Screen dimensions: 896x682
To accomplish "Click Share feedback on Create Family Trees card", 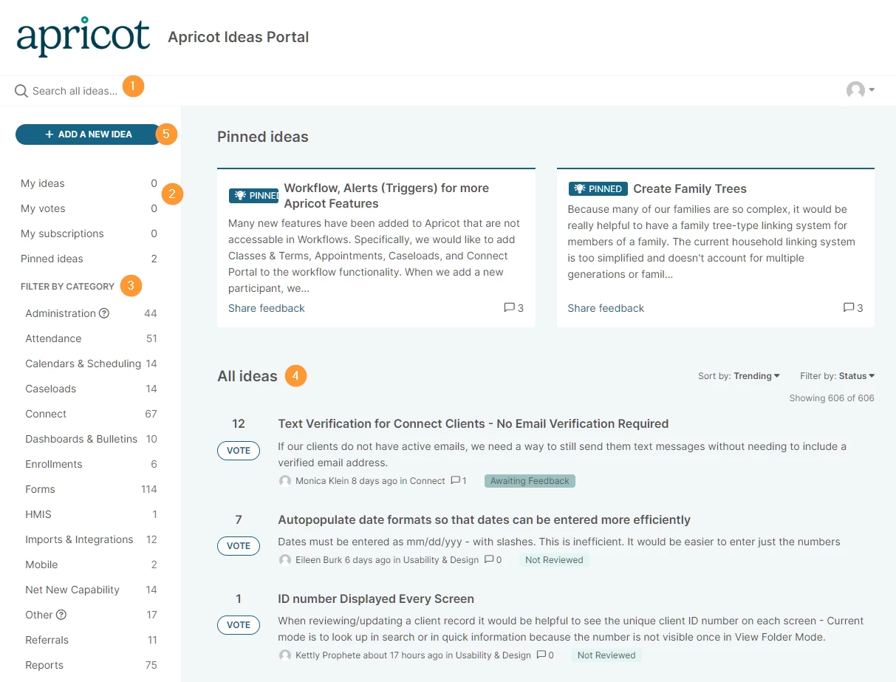I will [606, 308].
